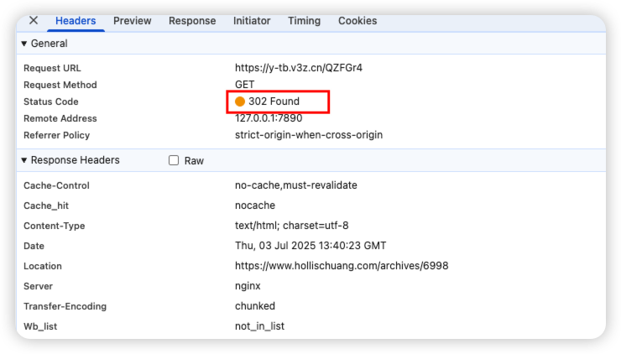The height and width of the screenshot is (354, 621).
Task: Open the Response tab
Action: pos(192,21)
